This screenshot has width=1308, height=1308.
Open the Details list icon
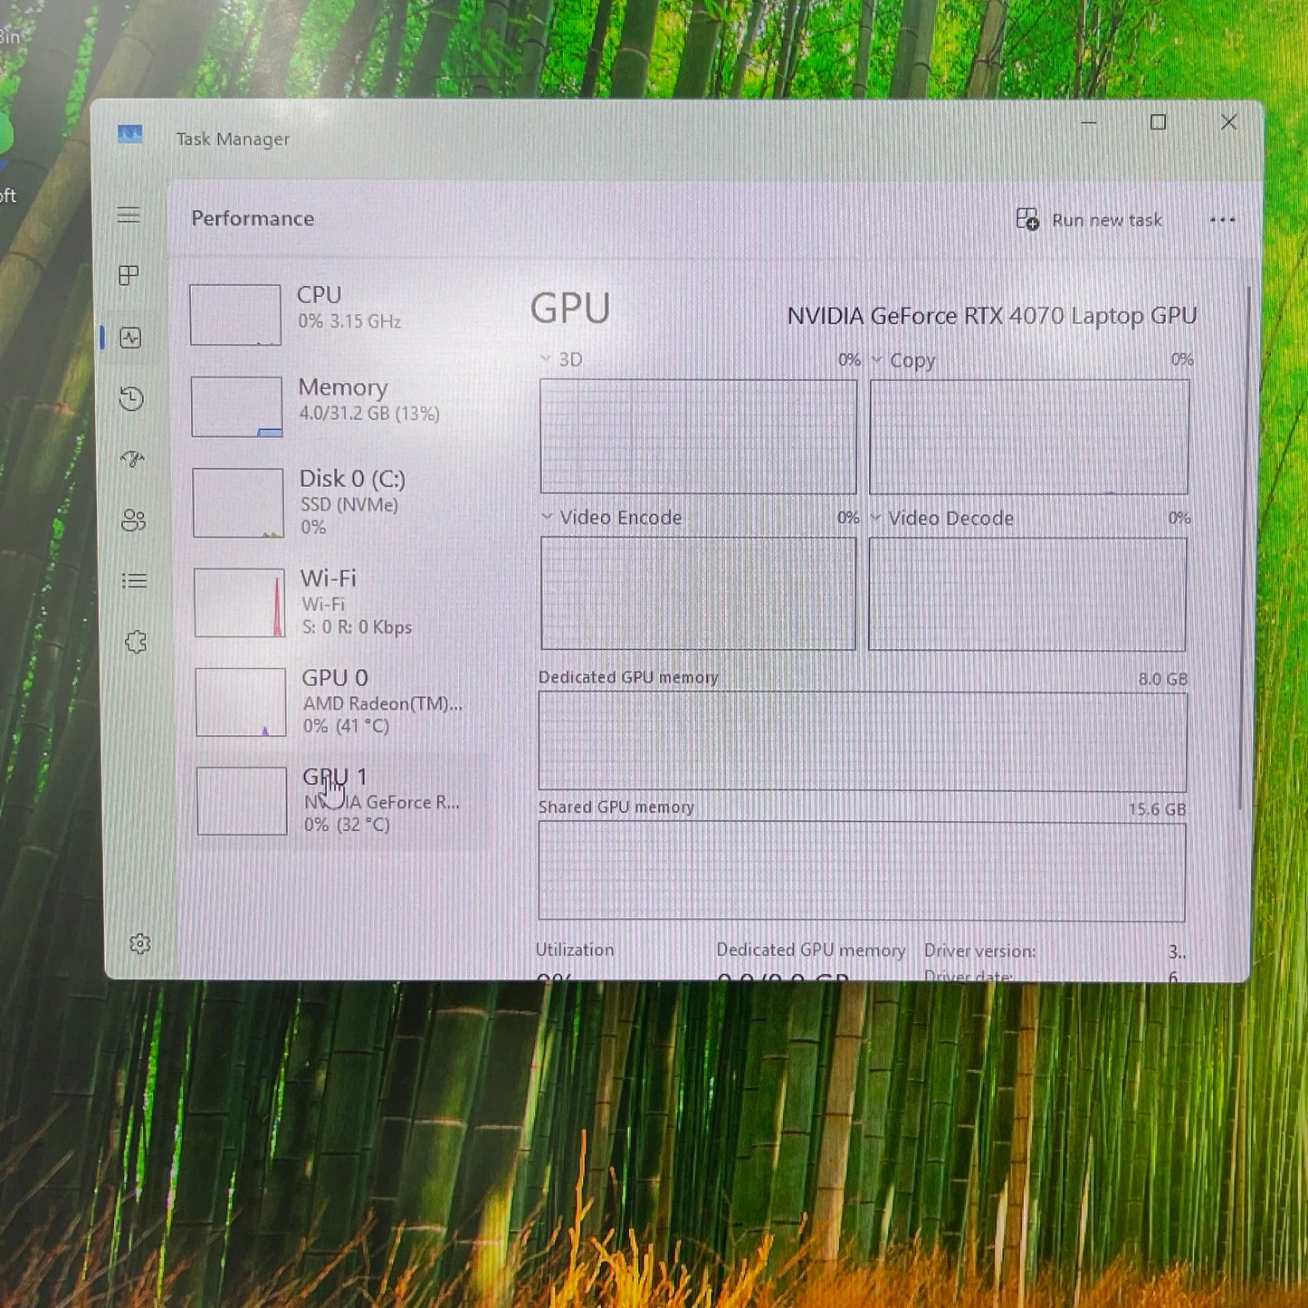(x=134, y=580)
